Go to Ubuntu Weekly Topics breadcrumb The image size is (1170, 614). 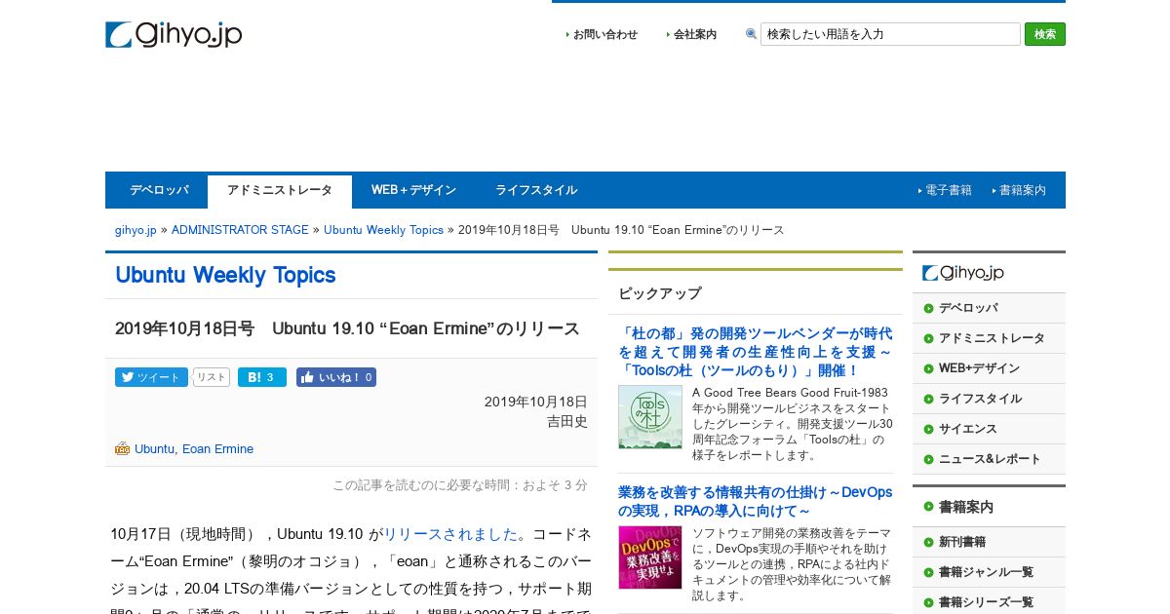coord(383,230)
